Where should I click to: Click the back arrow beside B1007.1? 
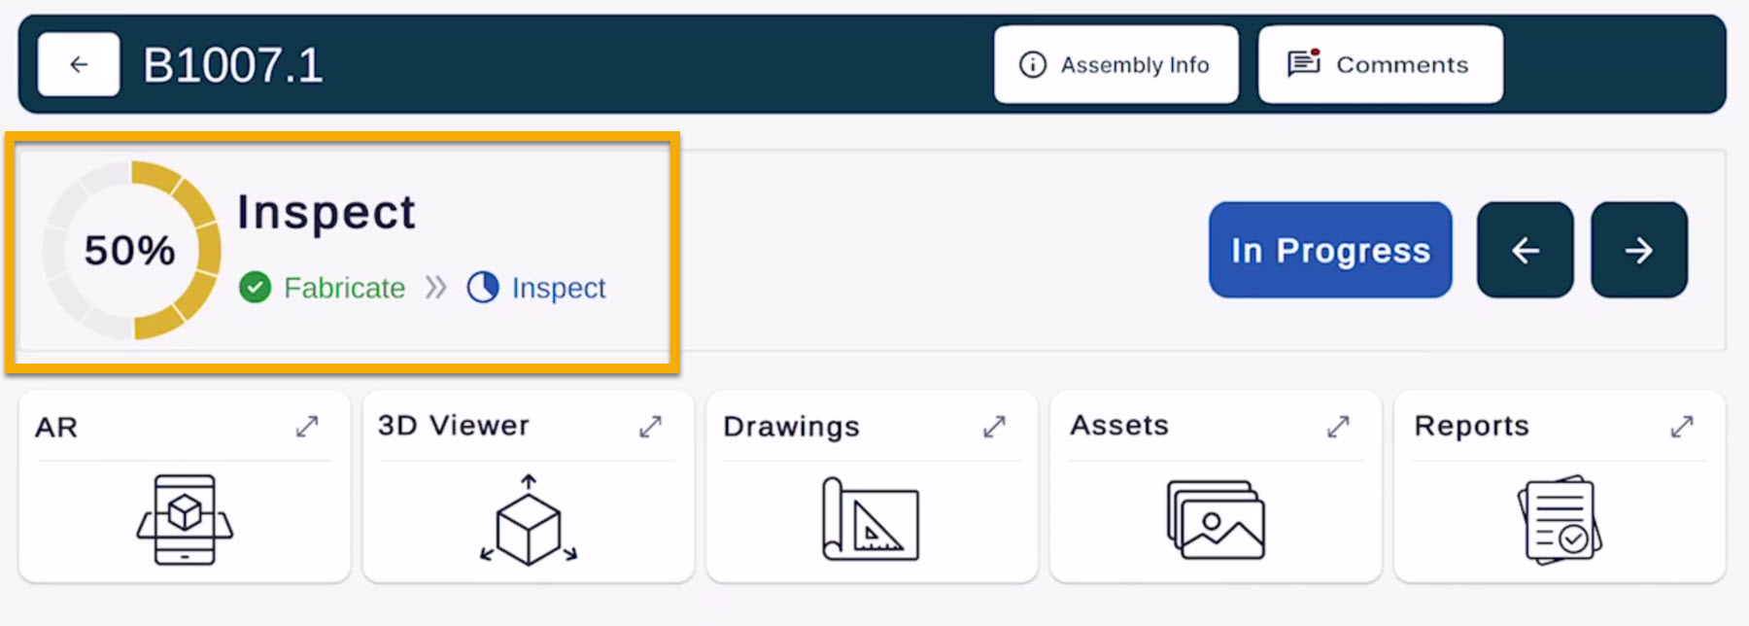point(79,65)
